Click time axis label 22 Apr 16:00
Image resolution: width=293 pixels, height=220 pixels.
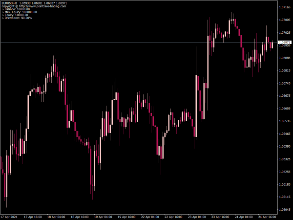pyautogui.click(x=173, y=217)
